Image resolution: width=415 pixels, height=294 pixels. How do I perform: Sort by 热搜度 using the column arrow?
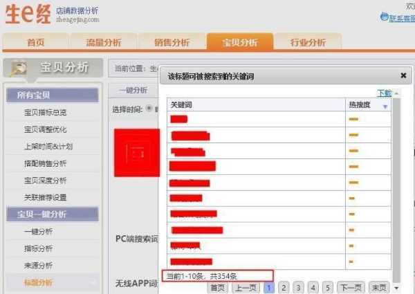point(385,106)
